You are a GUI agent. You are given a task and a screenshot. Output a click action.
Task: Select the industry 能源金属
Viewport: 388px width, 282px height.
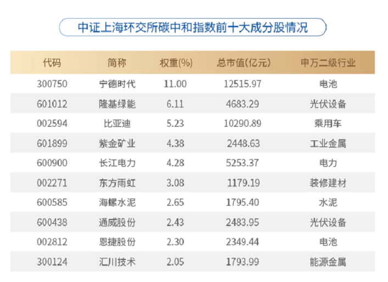click(x=328, y=262)
